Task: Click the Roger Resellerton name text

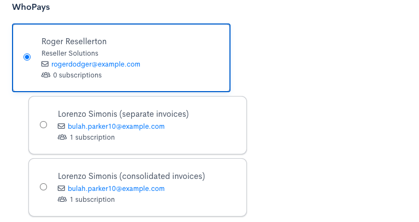Action: [x=74, y=41]
